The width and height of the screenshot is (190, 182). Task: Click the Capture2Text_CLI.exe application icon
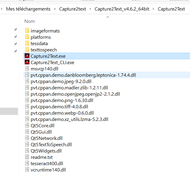27,62
